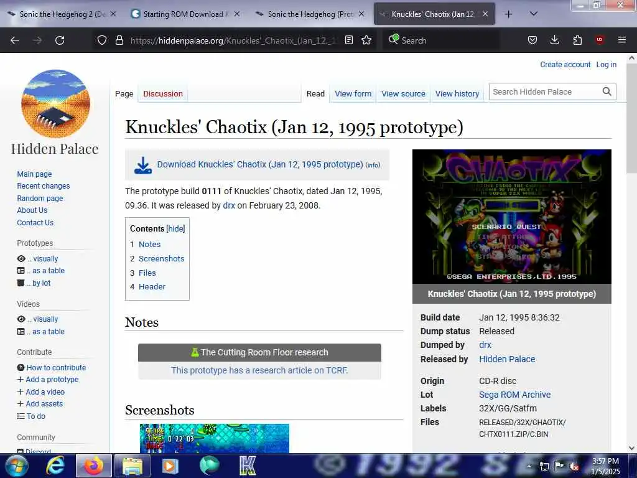The width and height of the screenshot is (637, 478).
Task: Open Windows Explorer folder on taskbar
Action: tap(133, 466)
